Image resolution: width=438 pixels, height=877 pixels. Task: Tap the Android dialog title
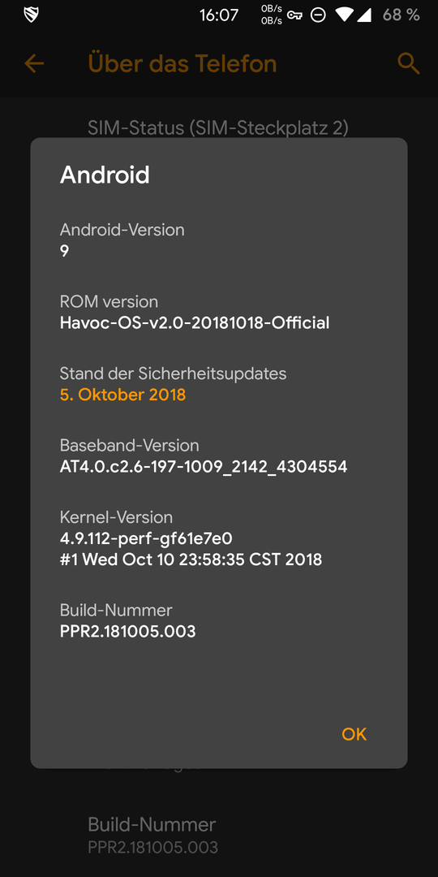coord(105,175)
